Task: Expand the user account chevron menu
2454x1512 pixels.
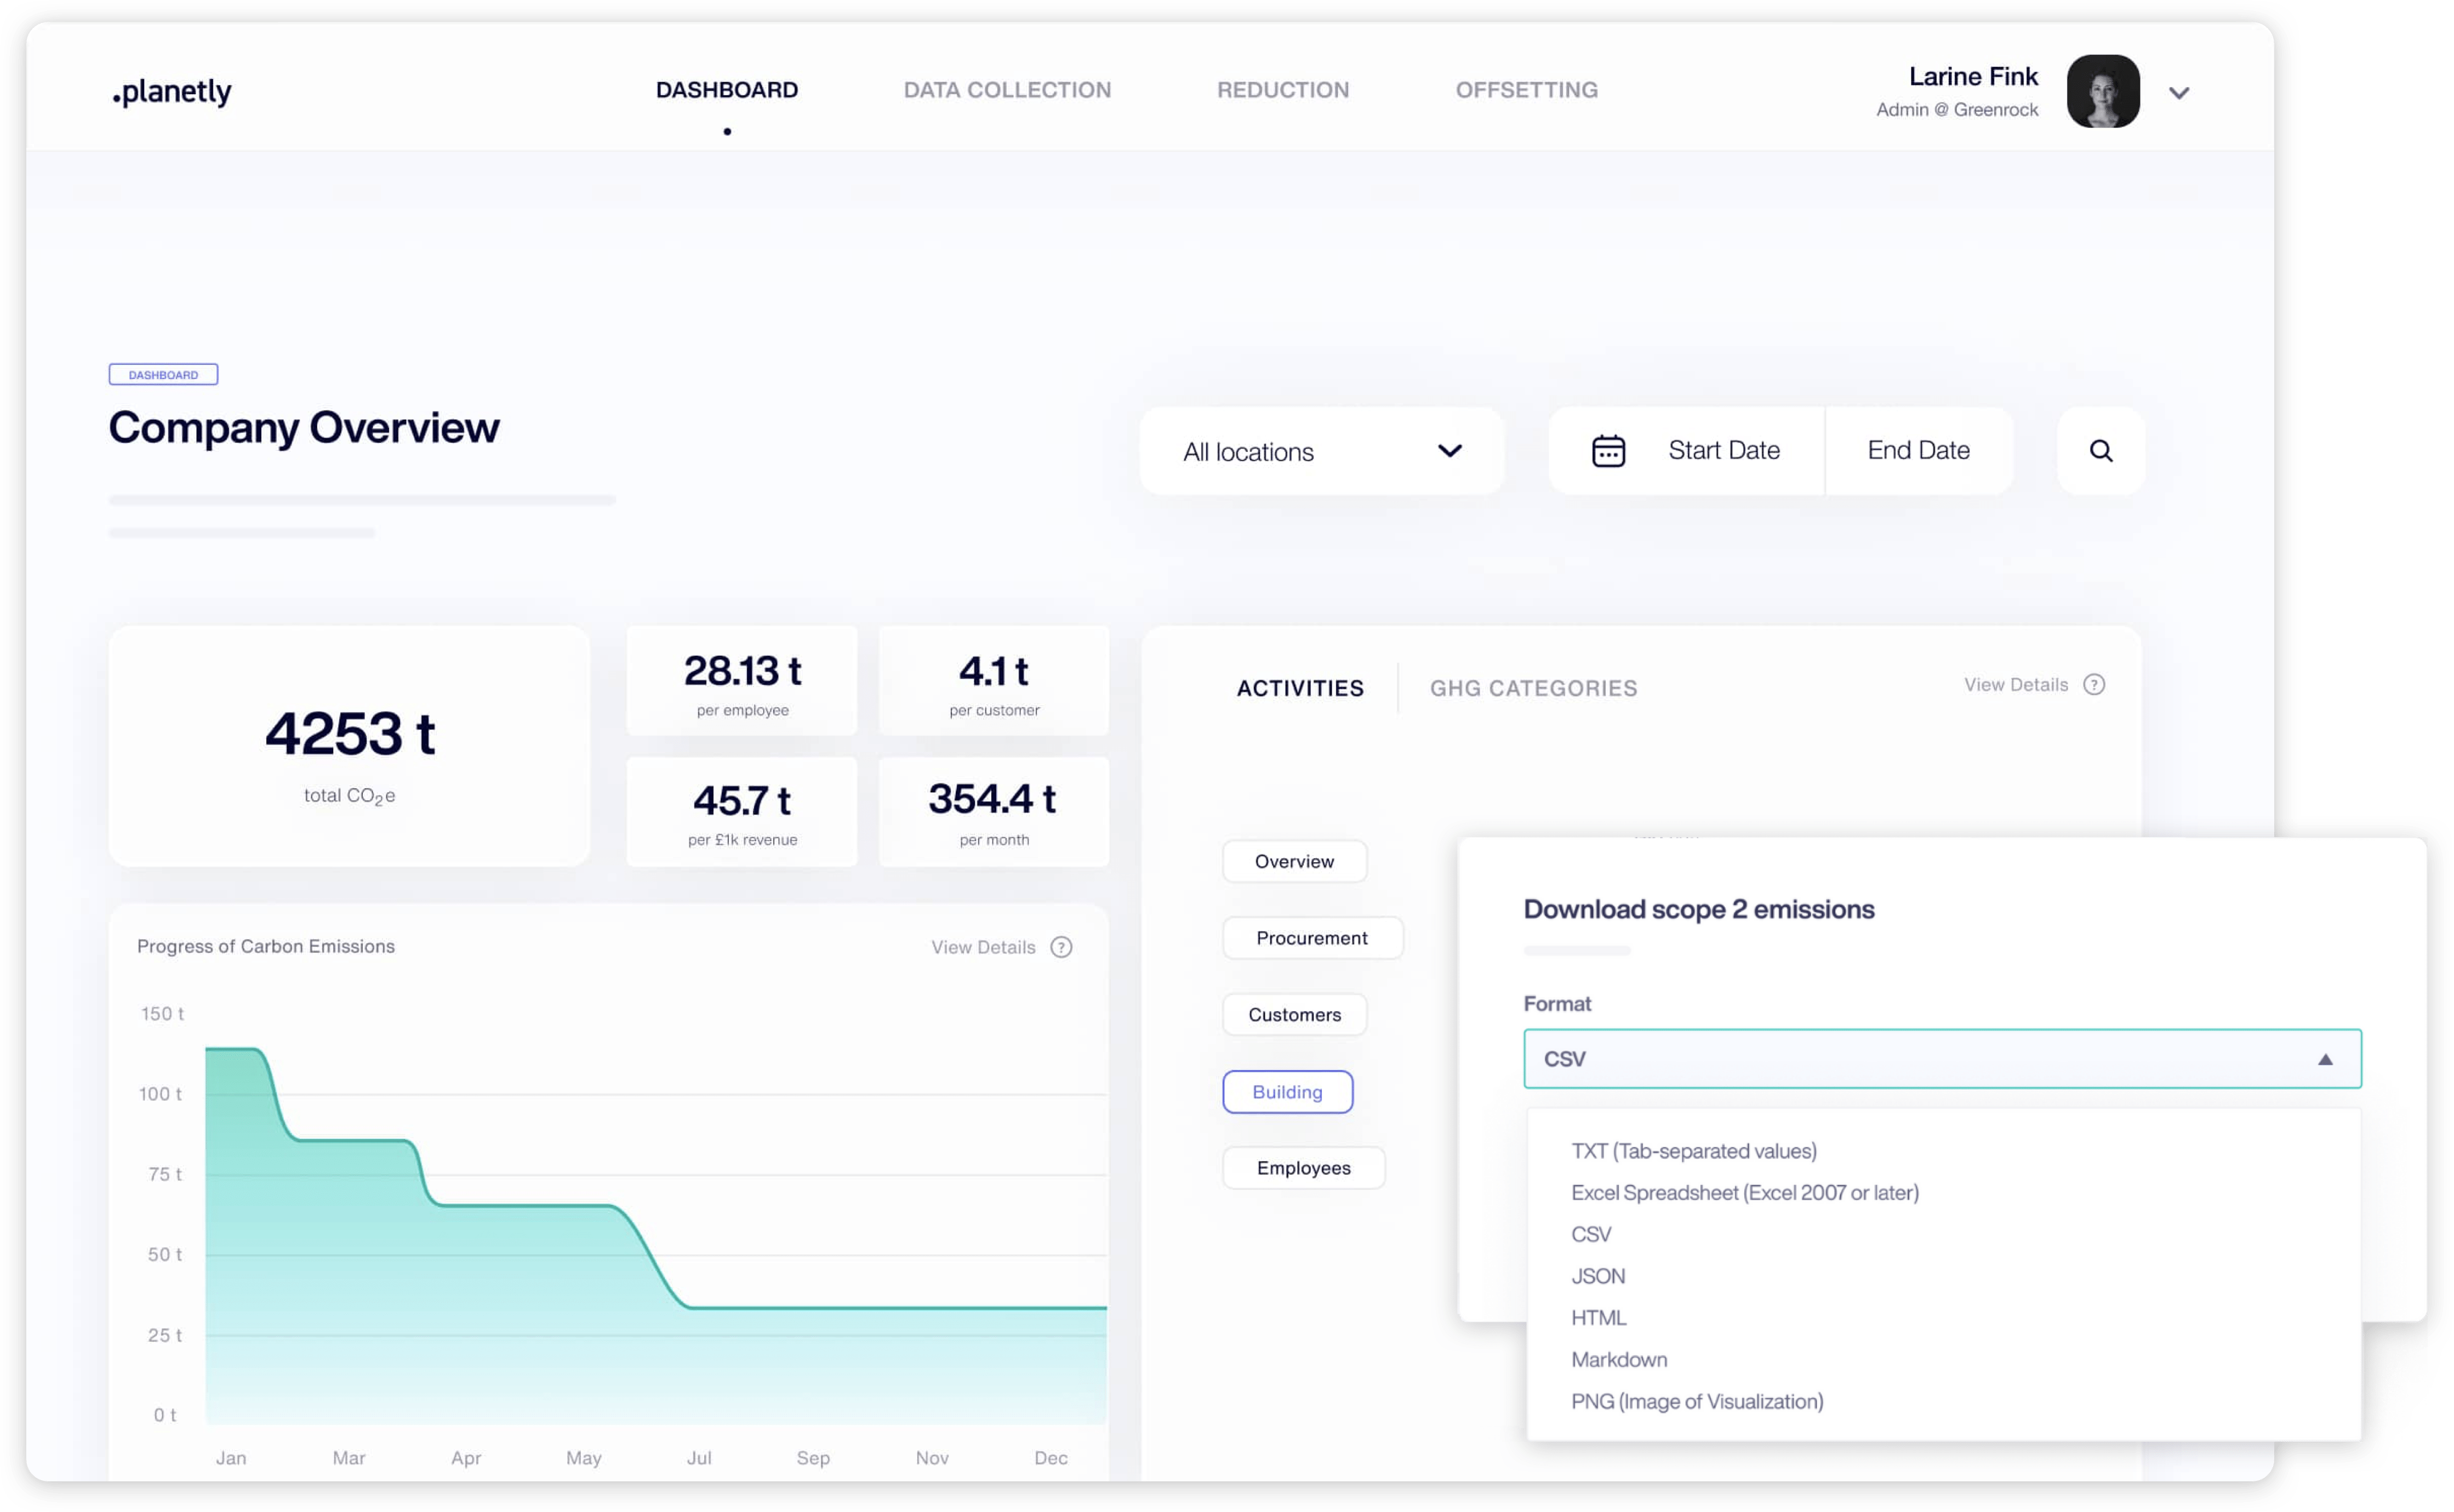Action: pos(2179,93)
